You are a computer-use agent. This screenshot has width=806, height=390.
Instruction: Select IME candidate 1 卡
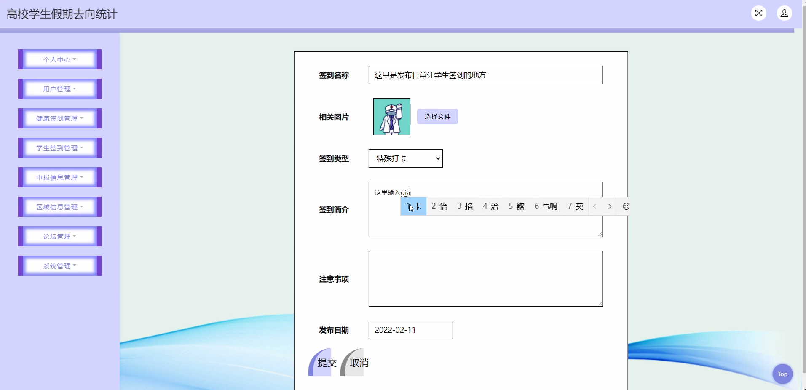pos(413,206)
